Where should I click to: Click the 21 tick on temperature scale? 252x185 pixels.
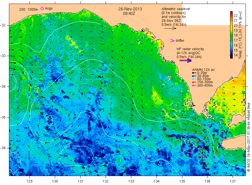235,20
